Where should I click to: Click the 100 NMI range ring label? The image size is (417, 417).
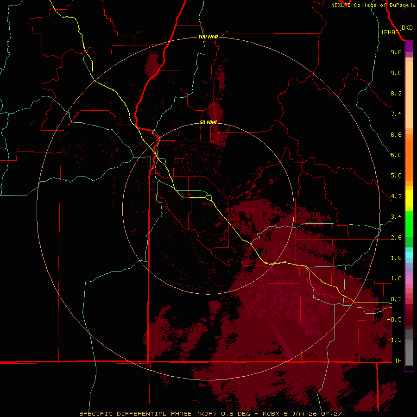point(208,37)
